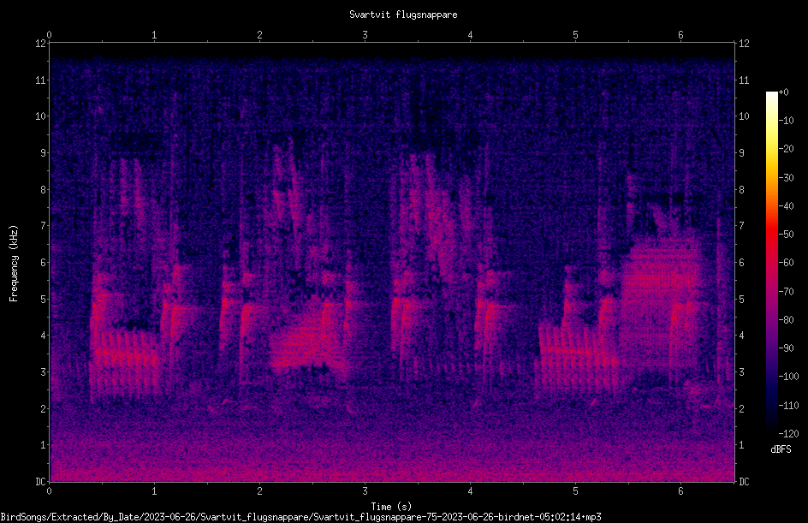Click '3' on the left frequency axis
808x523 pixels.
point(44,372)
